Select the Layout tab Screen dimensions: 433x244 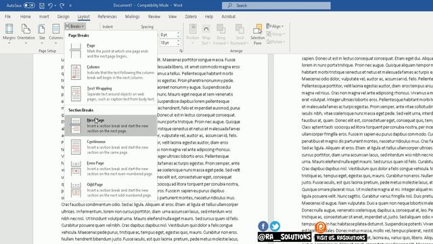[x=83, y=16]
